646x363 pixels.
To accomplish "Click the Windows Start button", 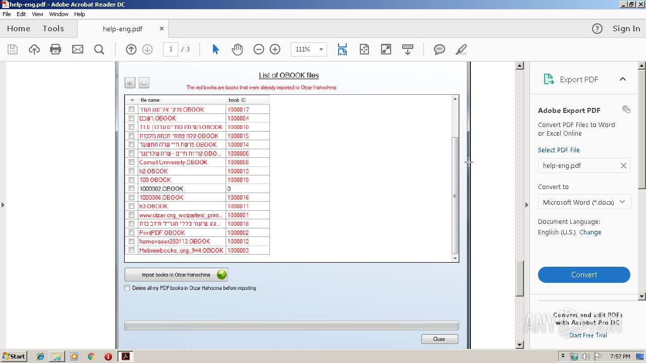I will (14, 356).
